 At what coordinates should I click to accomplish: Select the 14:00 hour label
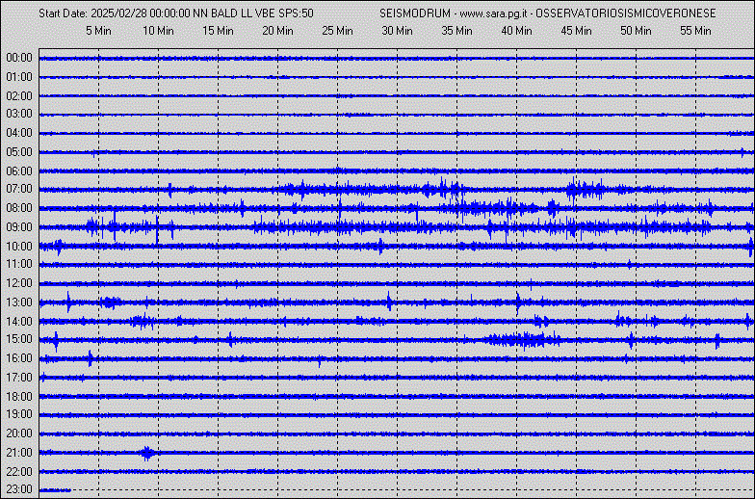(x=19, y=322)
